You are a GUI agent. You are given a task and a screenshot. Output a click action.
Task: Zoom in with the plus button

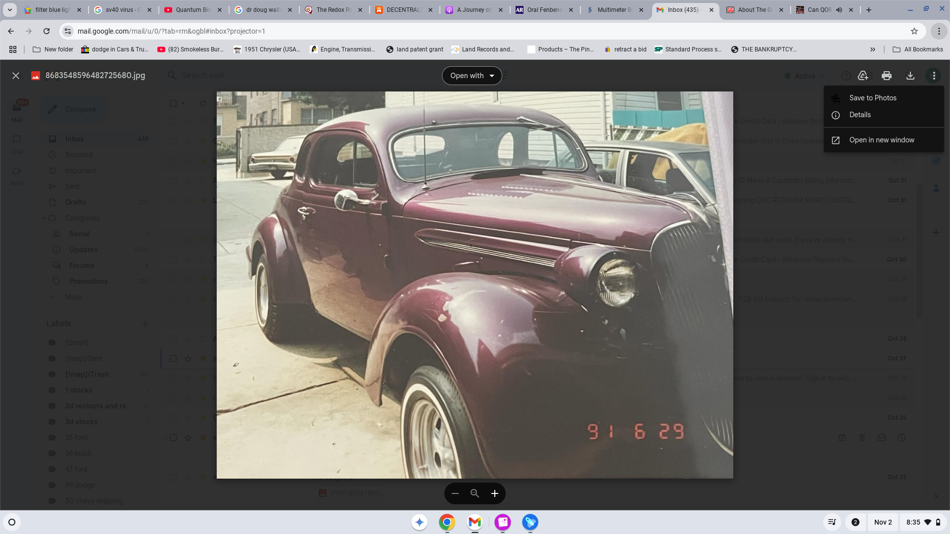495,493
